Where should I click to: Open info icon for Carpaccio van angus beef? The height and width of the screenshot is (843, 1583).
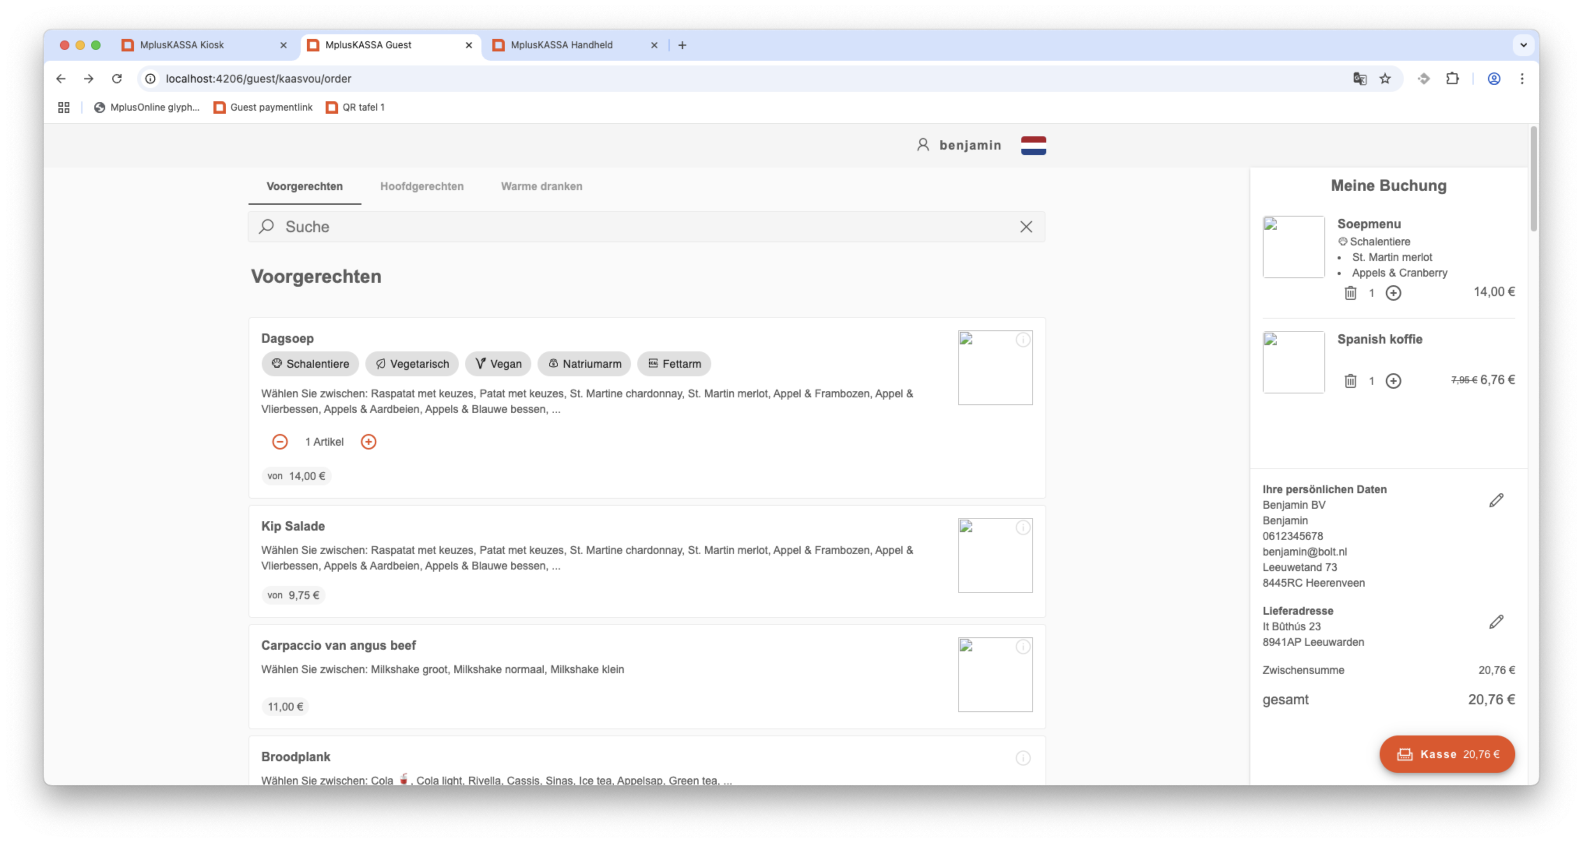[1022, 646]
